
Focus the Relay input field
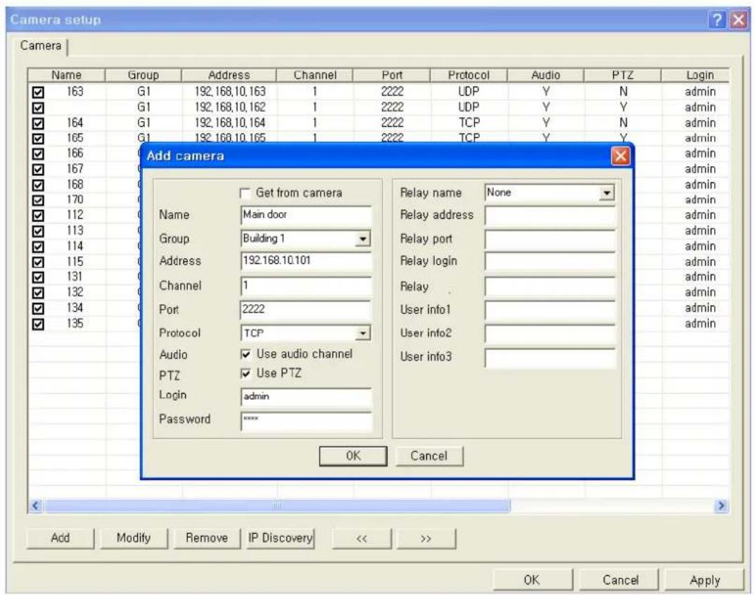[x=550, y=286]
